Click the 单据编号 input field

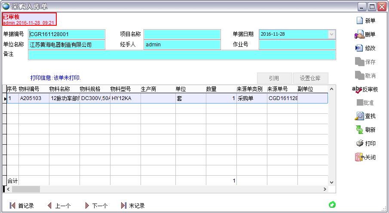click(x=67, y=34)
